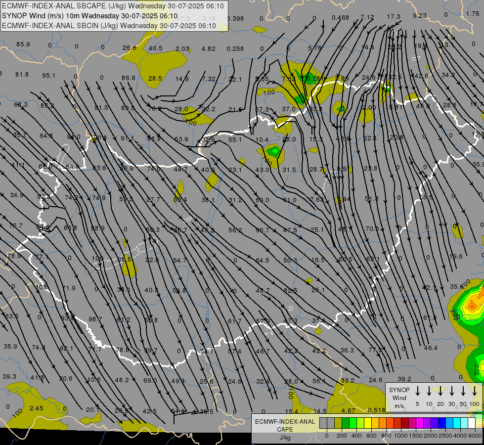Screen dimensions: 484x445
Task: Click the 77.5 value on map
Action: pos(375,350)
